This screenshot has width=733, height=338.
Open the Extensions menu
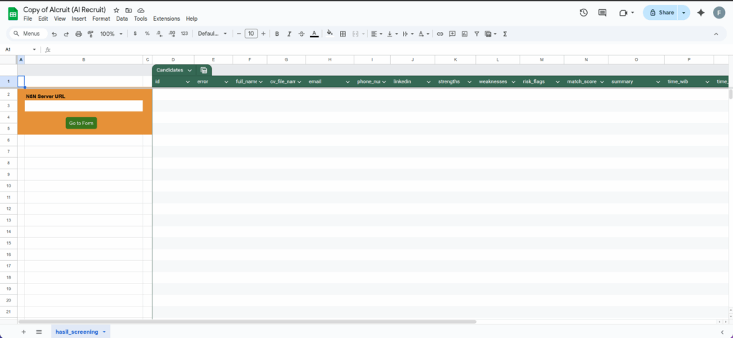167,19
